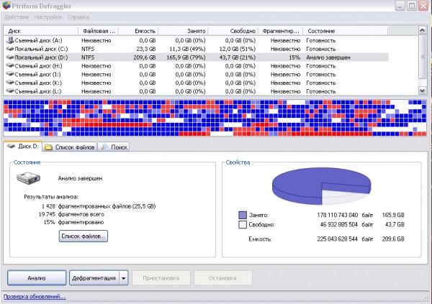Click the Анализ завершен cell in D: row
Image resolution: width=432 pixels, height=304 pixels.
pos(328,57)
